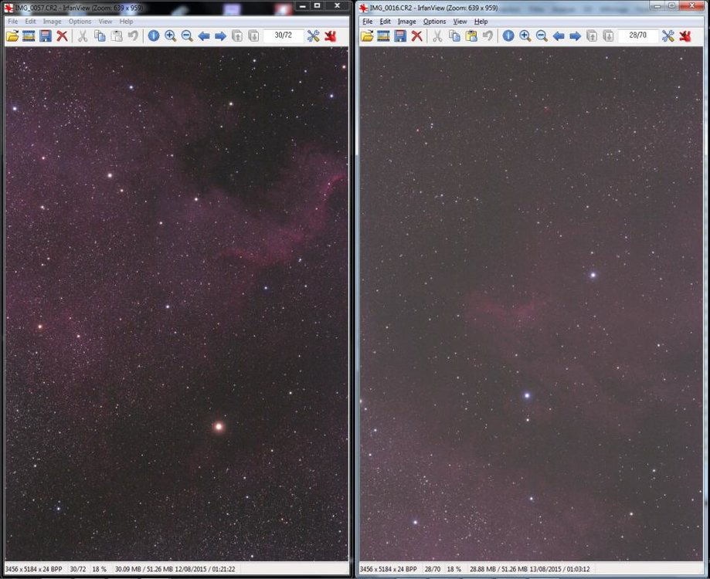Copy the image in the right window

(455, 36)
